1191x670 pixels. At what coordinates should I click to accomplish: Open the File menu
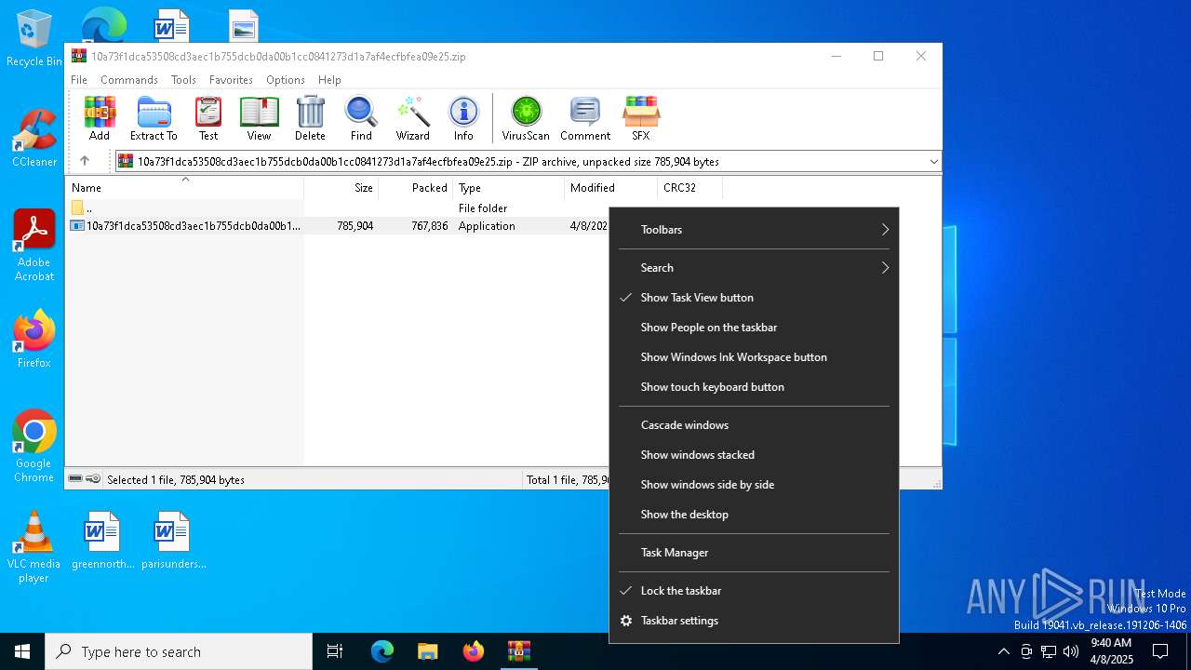point(79,80)
